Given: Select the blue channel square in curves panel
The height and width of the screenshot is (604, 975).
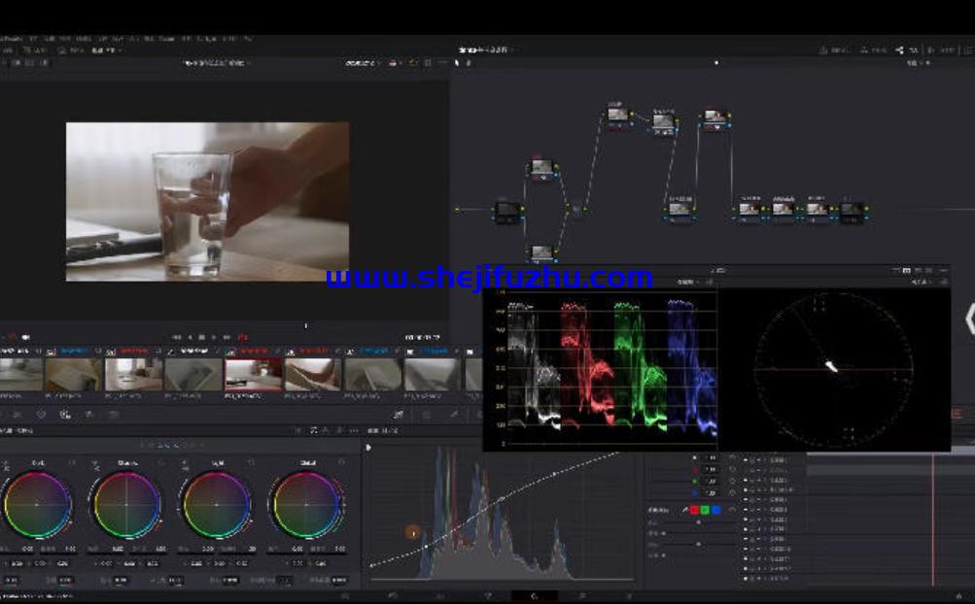Looking at the screenshot, I should (x=716, y=510).
